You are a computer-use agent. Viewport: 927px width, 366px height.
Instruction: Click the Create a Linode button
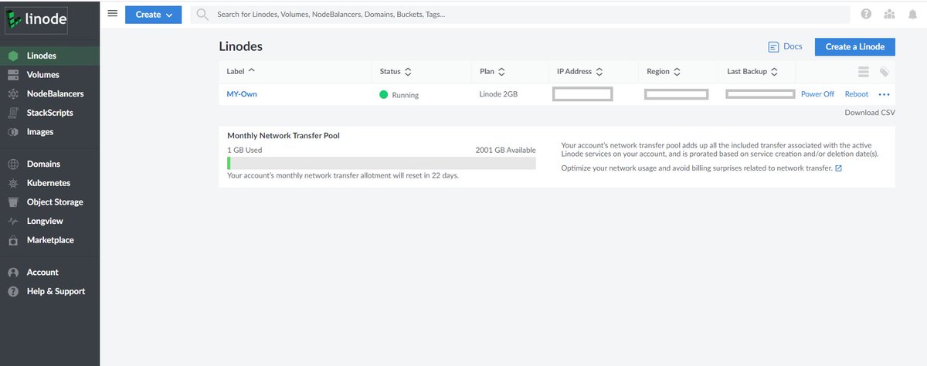coord(855,46)
